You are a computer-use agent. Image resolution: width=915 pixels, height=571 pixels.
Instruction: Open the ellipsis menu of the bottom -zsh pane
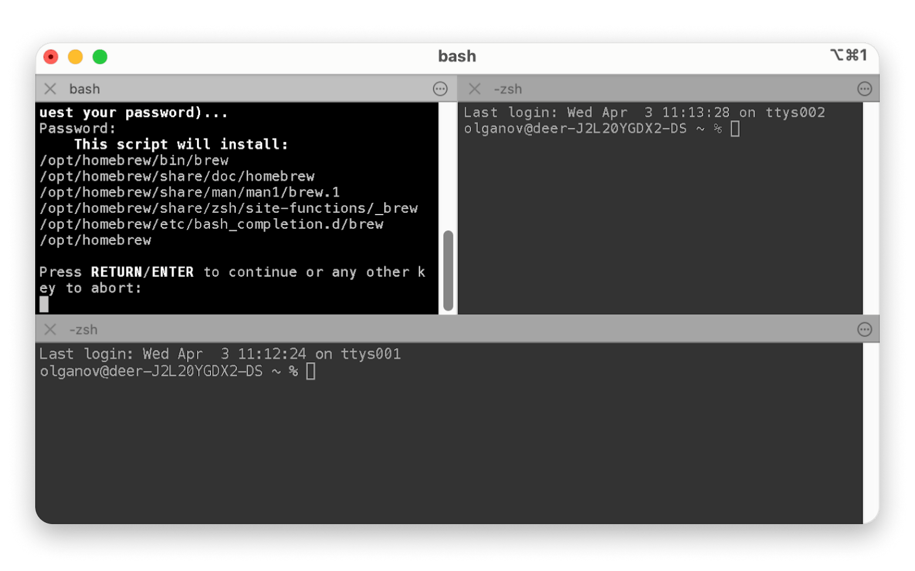[x=865, y=329]
